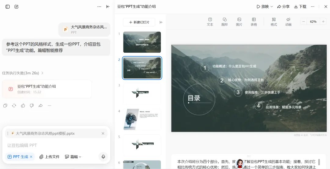Click slide text 使用指南：三步快速上手
This screenshot has height=169, width=330.
[x=262, y=92]
